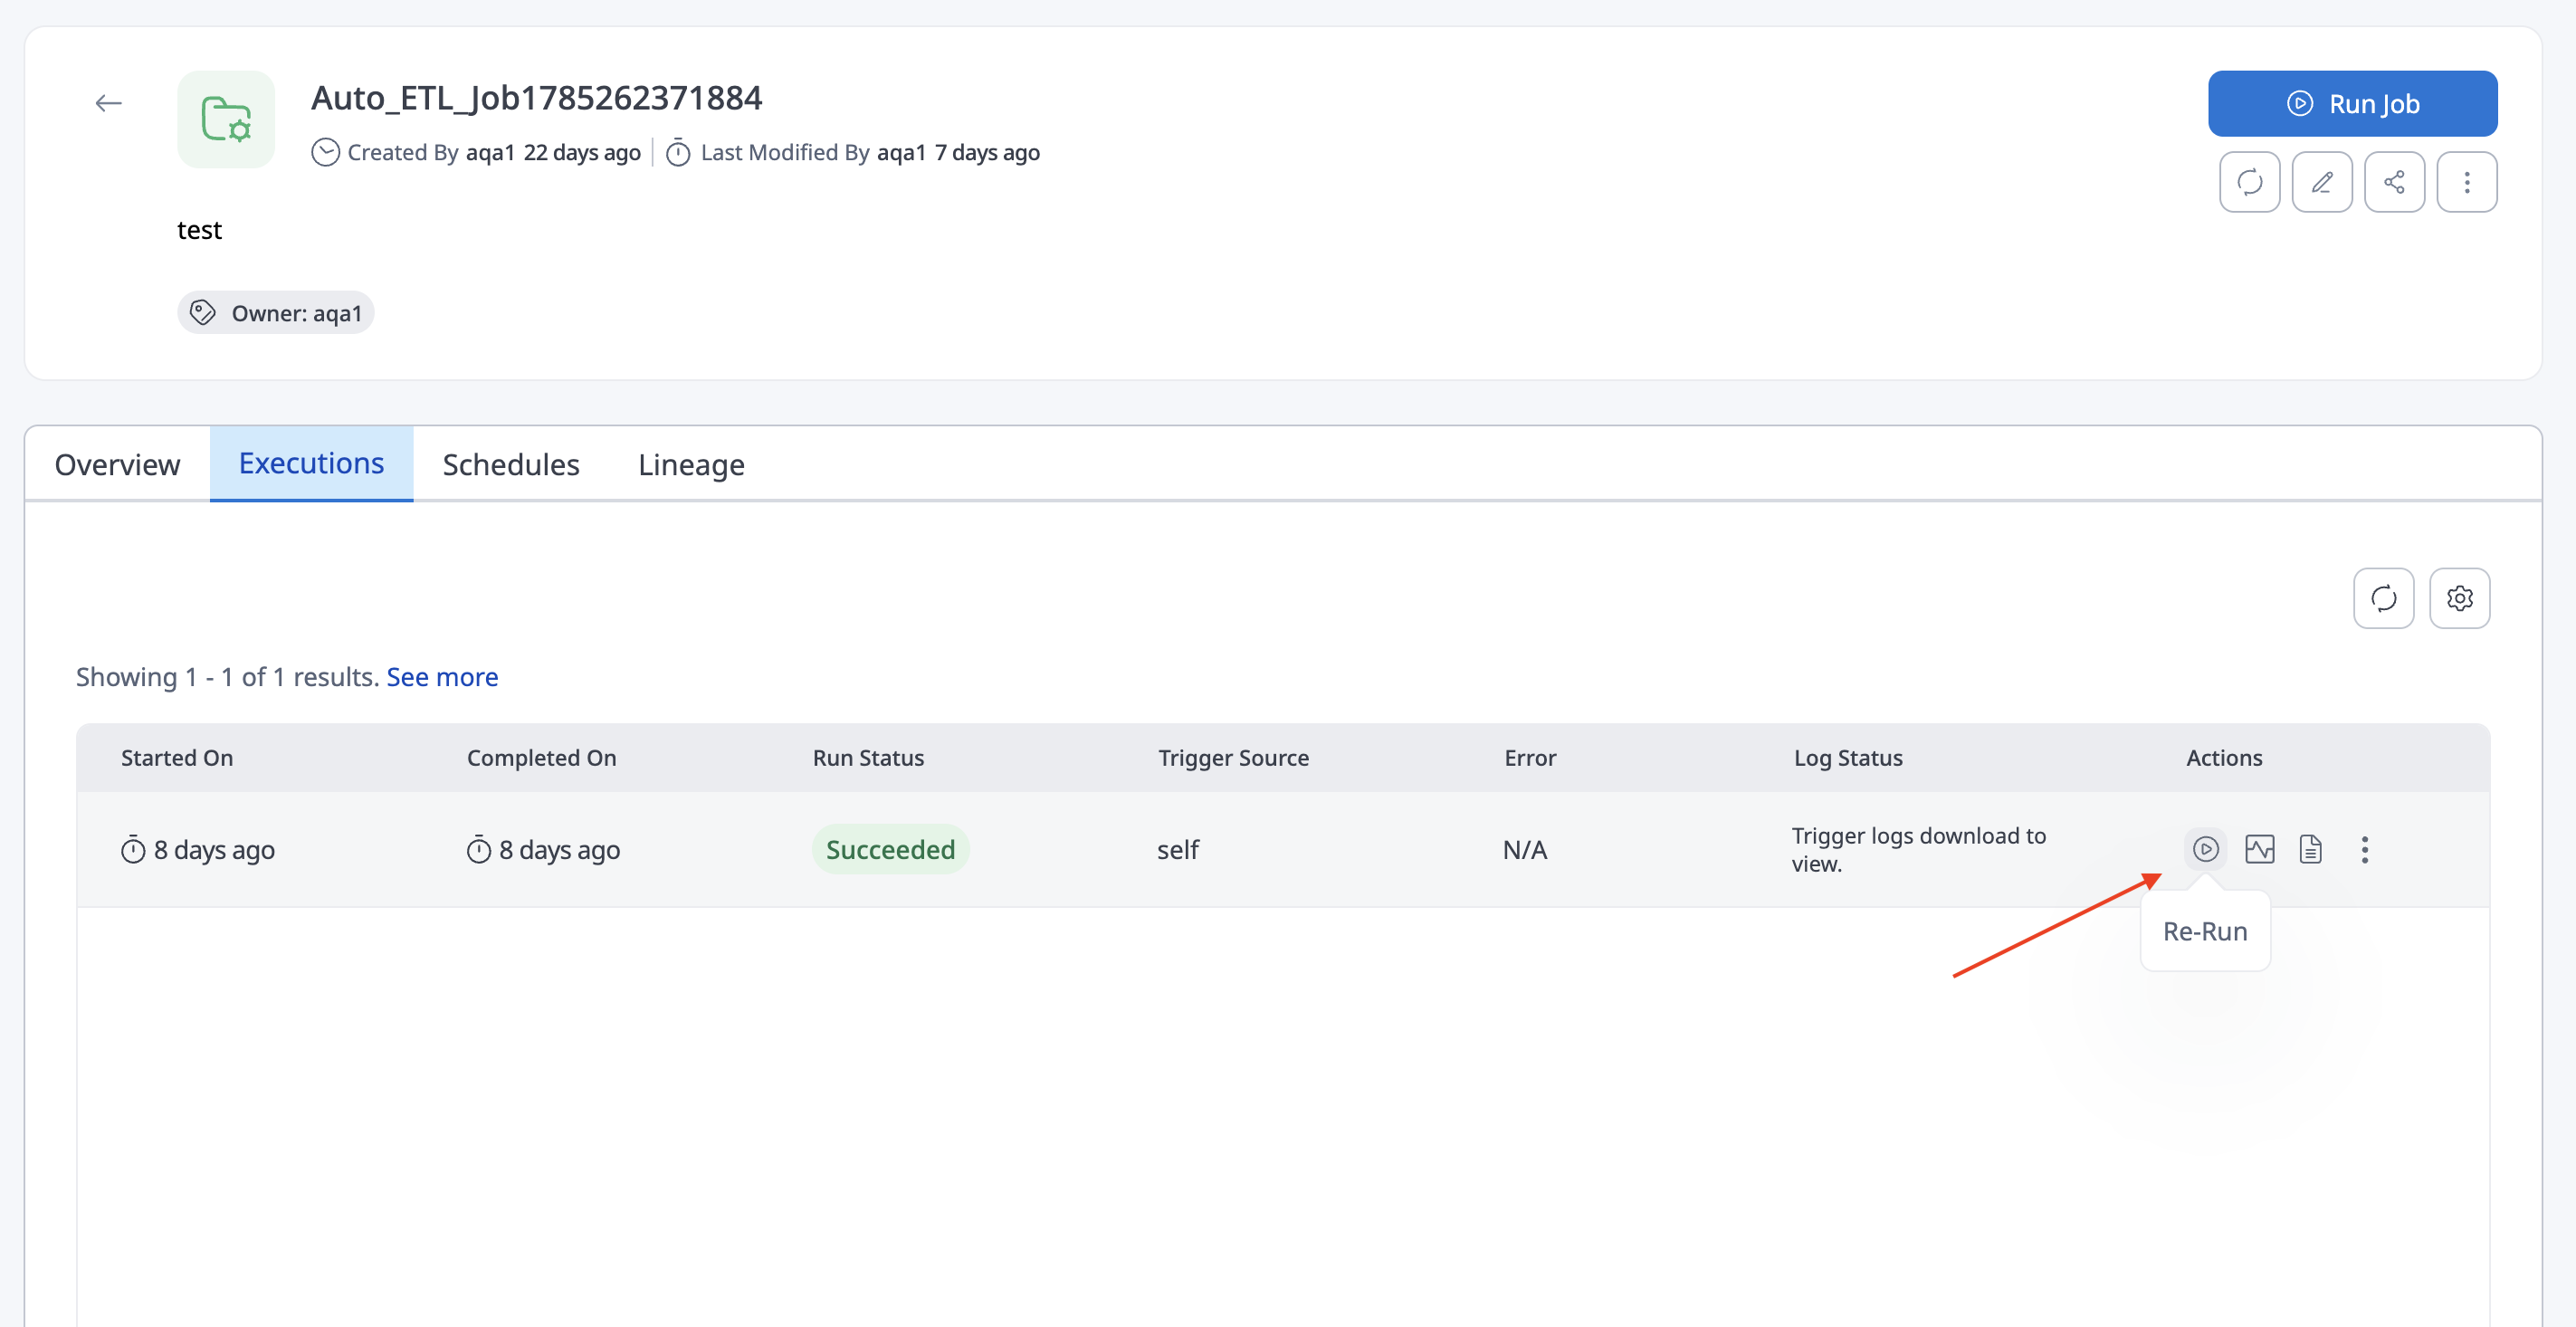Viewport: 2576px width, 1327px height.
Task: Click the Started On column header
Action: point(177,758)
